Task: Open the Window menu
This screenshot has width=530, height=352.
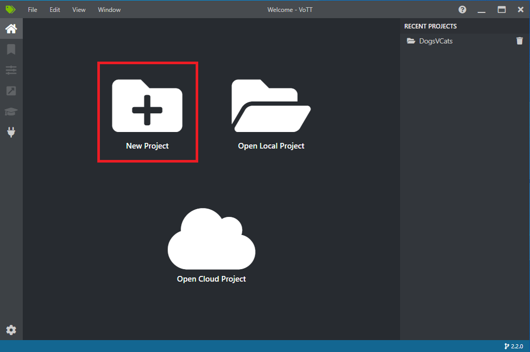Action: click(x=109, y=9)
